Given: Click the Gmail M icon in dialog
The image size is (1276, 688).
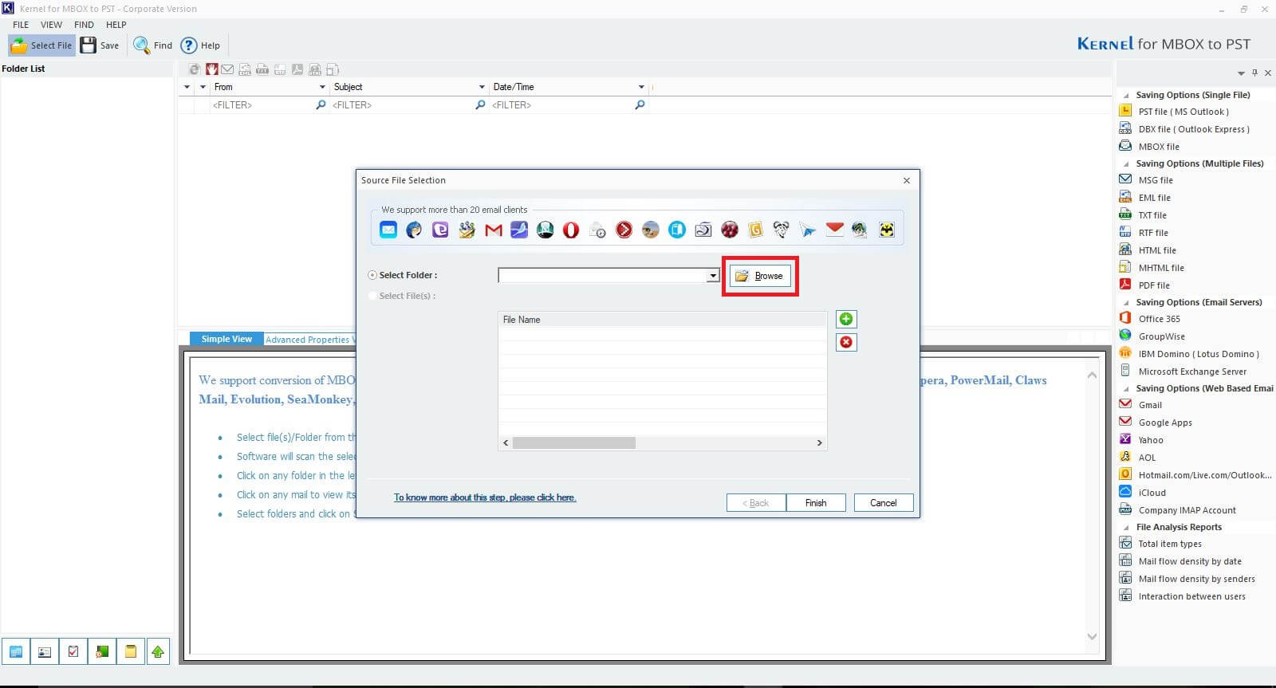Looking at the screenshot, I should coord(493,230).
